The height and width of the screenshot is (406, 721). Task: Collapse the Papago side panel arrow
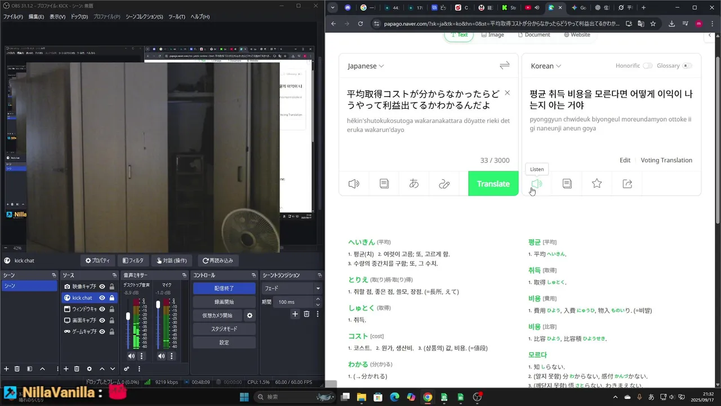pyautogui.click(x=710, y=36)
